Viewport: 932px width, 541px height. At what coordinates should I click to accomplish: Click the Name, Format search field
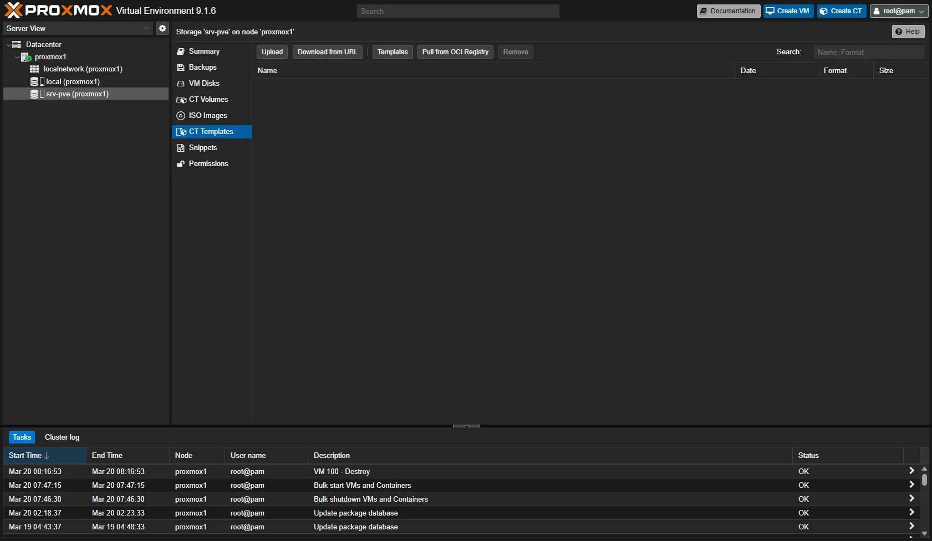(x=868, y=52)
